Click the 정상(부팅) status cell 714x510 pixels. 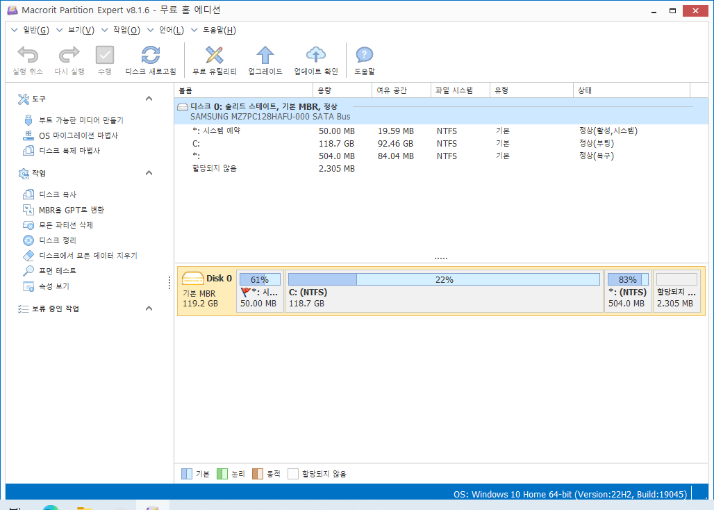coord(597,143)
